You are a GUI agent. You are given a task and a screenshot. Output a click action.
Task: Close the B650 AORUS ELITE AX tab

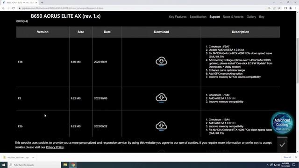coord(36,3)
